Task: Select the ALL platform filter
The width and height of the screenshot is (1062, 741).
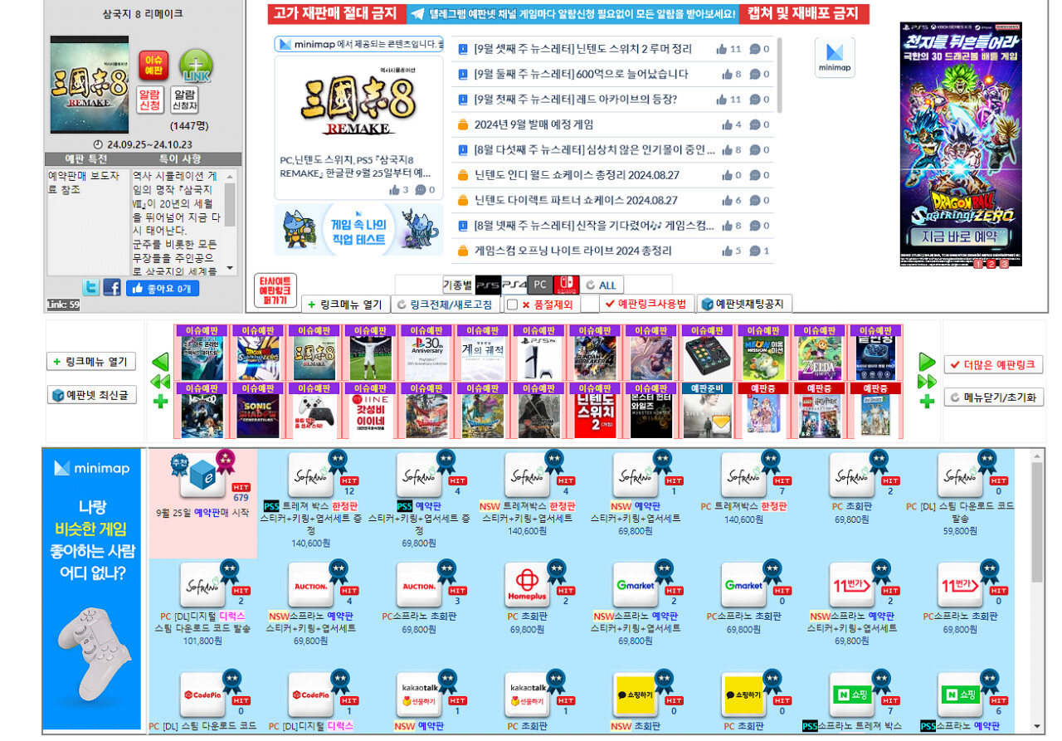Action: [x=601, y=285]
